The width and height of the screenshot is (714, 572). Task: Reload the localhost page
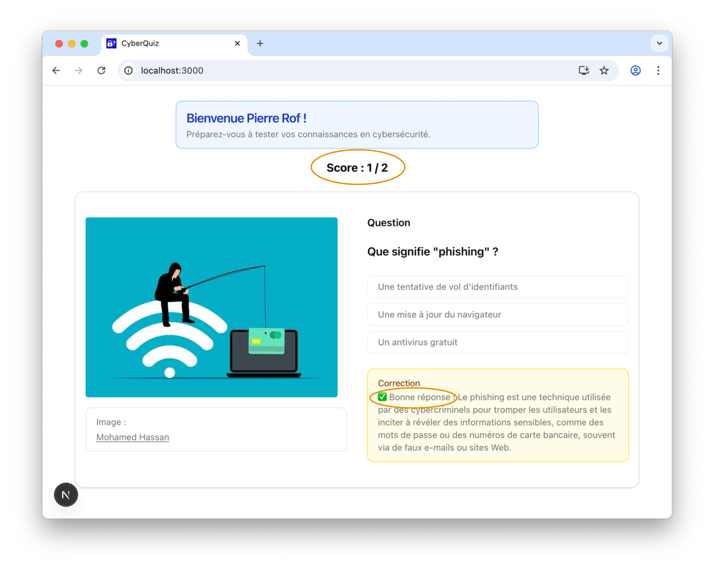click(101, 71)
